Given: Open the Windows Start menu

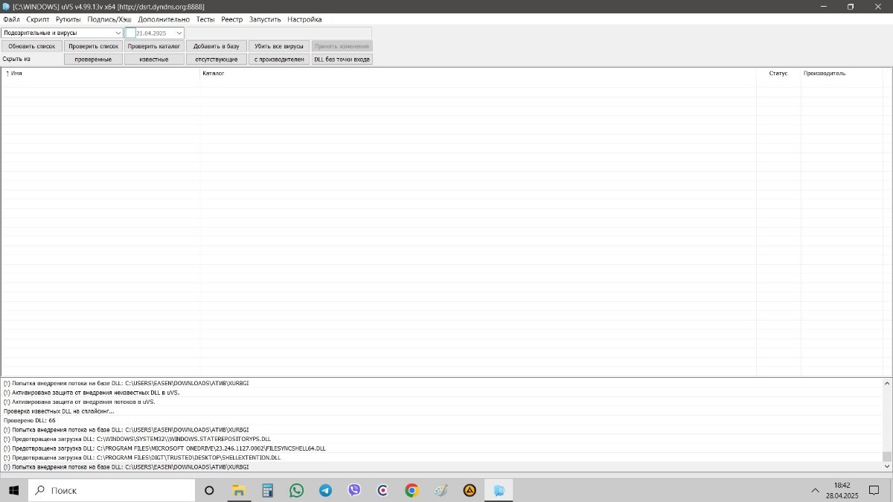Looking at the screenshot, I should (x=13, y=490).
